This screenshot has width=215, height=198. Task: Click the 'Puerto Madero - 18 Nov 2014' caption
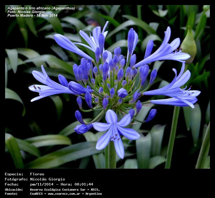(32, 16)
